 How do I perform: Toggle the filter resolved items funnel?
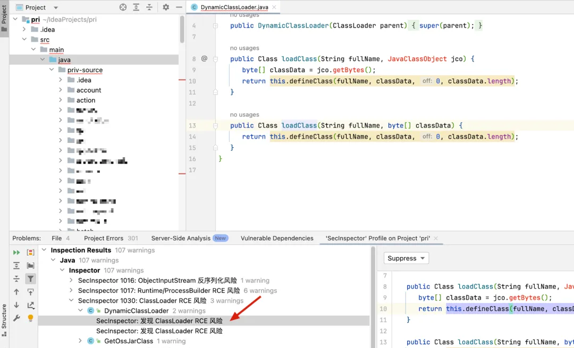coord(30,279)
